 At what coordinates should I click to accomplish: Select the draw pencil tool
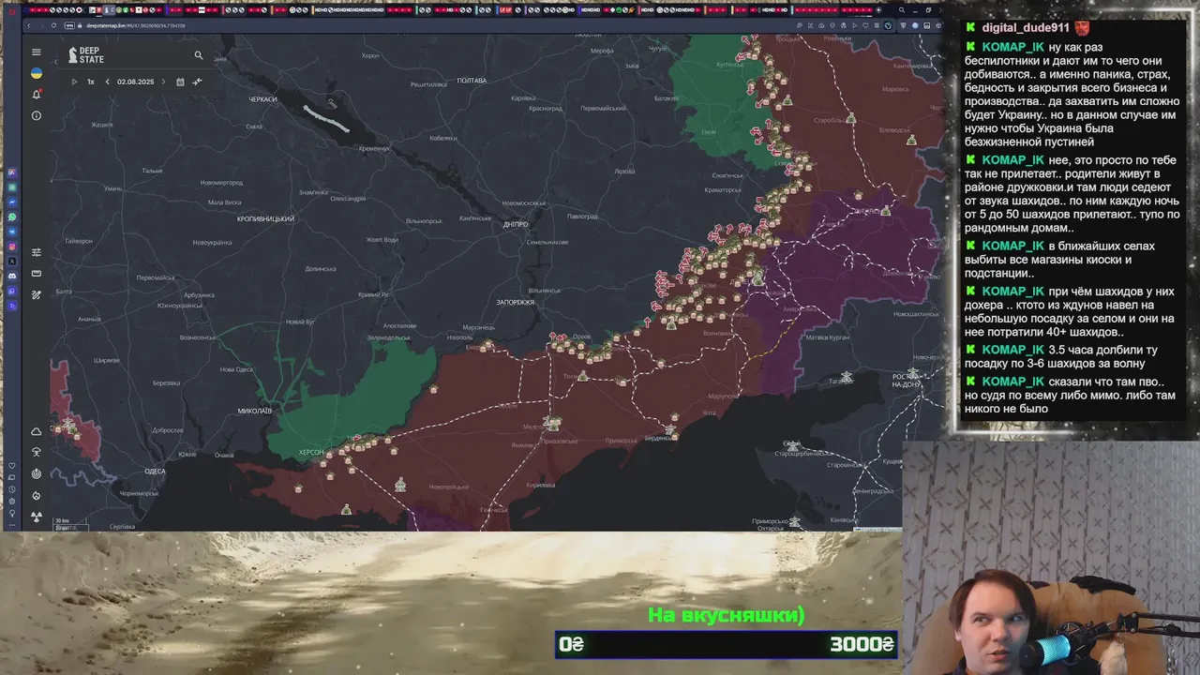point(37,294)
